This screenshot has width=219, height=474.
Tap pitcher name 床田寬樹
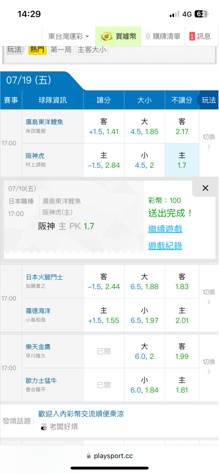point(36,132)
